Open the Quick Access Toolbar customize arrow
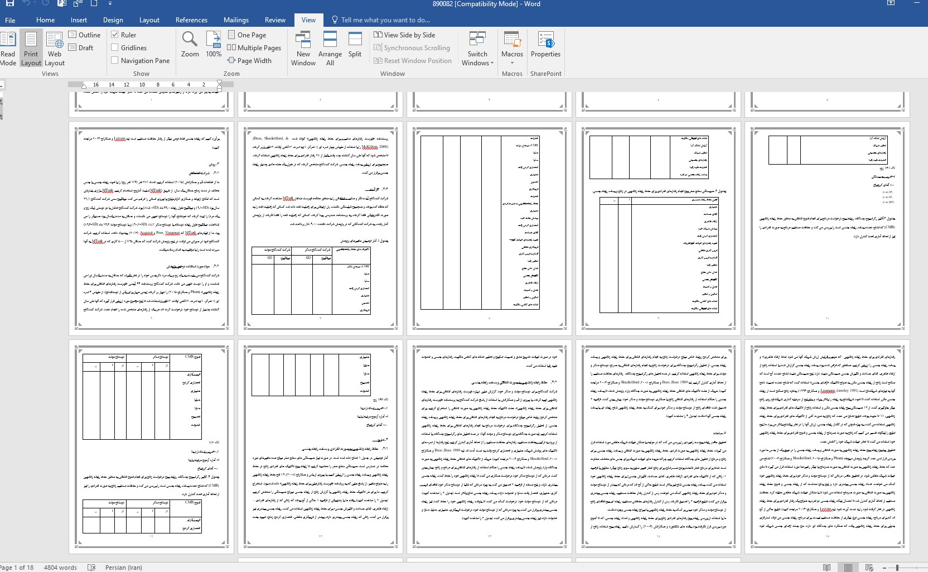 pos(110,4)
